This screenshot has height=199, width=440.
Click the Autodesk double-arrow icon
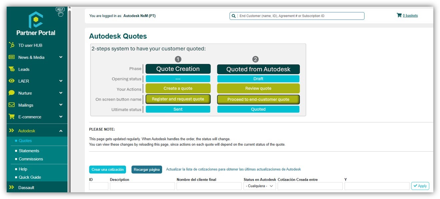coord(12,131)
